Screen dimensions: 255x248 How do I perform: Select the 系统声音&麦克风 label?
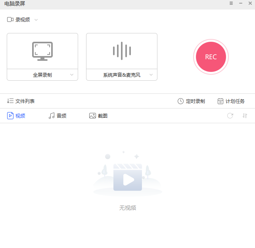coord(122,75)
